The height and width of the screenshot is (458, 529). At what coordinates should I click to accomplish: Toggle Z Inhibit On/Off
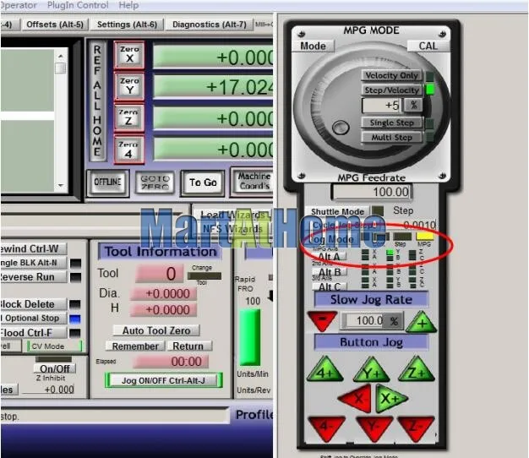click(x=54, y=368)
